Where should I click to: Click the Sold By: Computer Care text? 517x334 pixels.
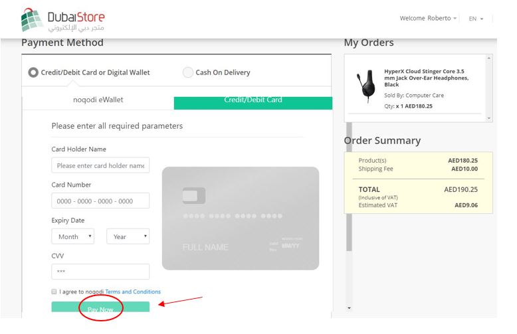[414, 96]
